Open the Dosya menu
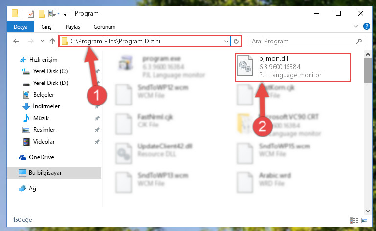Viewport: 376px width, 231px height. [21, 27]
